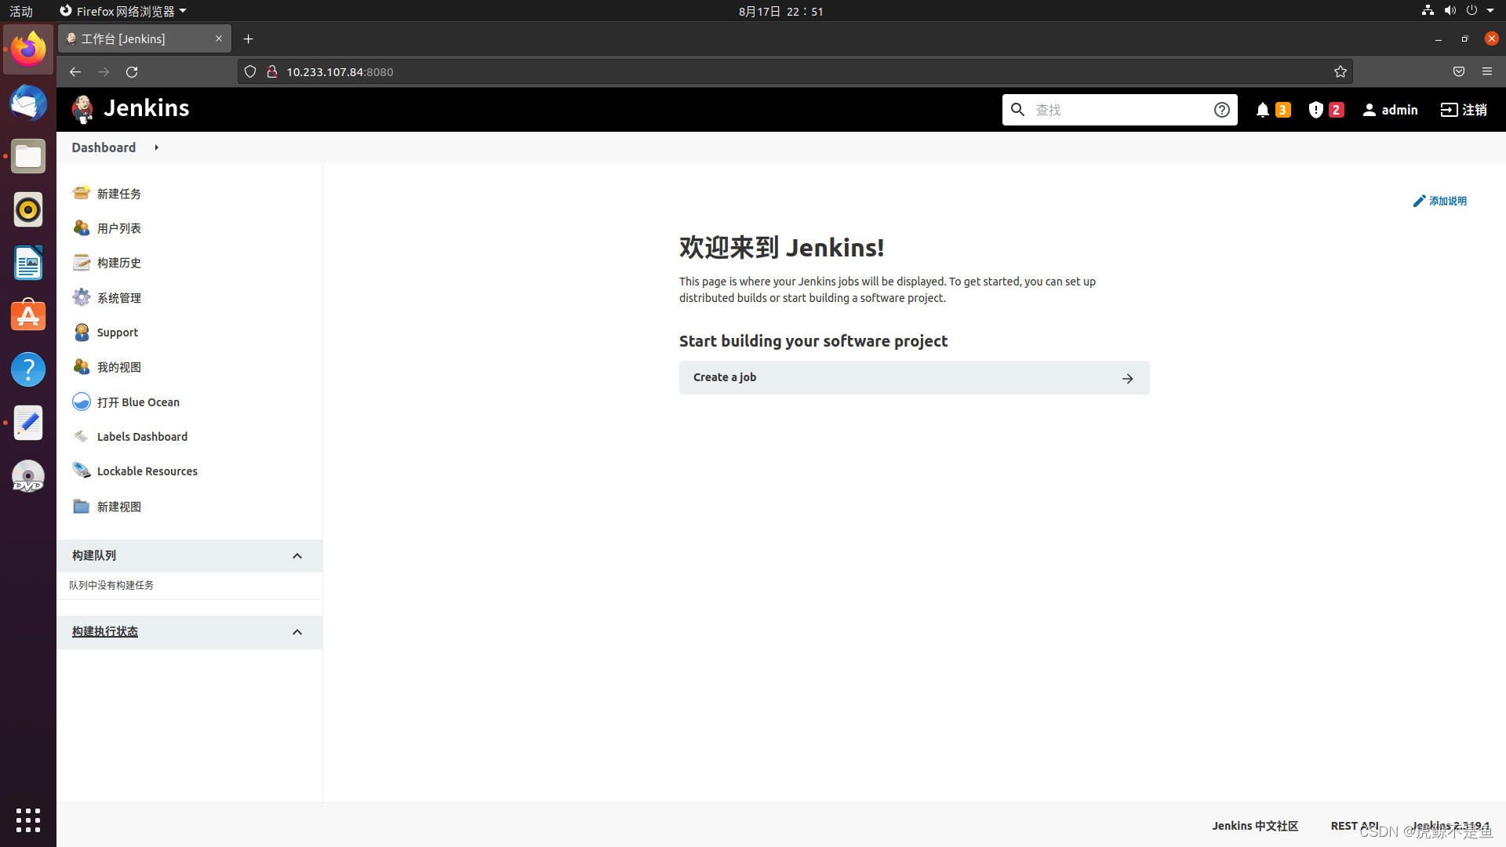Click 活动 Activities in top bar
The height and width of the screenshot is (847, 1506).
coord(21,11)
